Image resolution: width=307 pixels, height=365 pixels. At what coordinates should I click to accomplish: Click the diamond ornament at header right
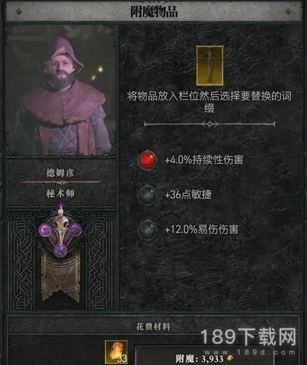point(288,12)
